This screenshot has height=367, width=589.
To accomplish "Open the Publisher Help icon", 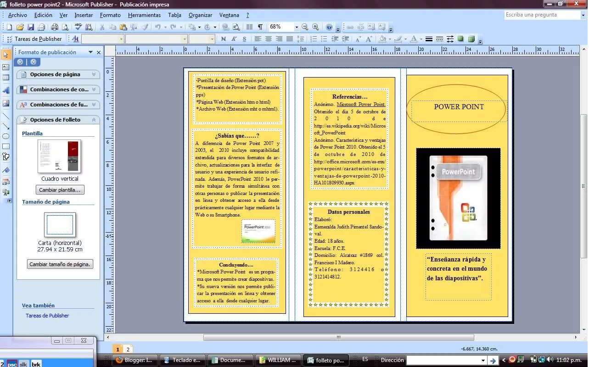I will pyautogui.click(x=329, y=27).
